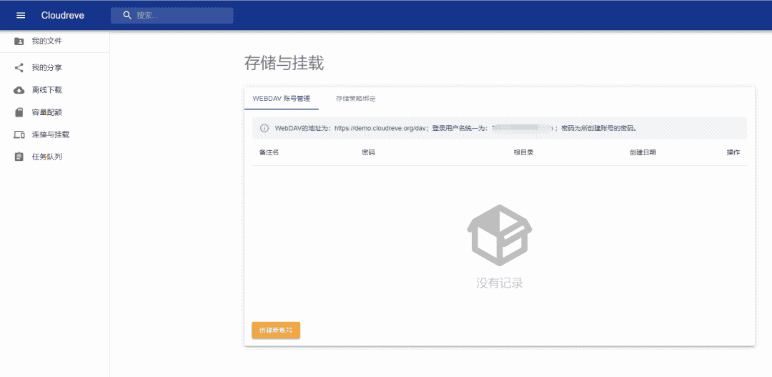
Task: Click the 存储与挂载 page heading
Action: 284,64
